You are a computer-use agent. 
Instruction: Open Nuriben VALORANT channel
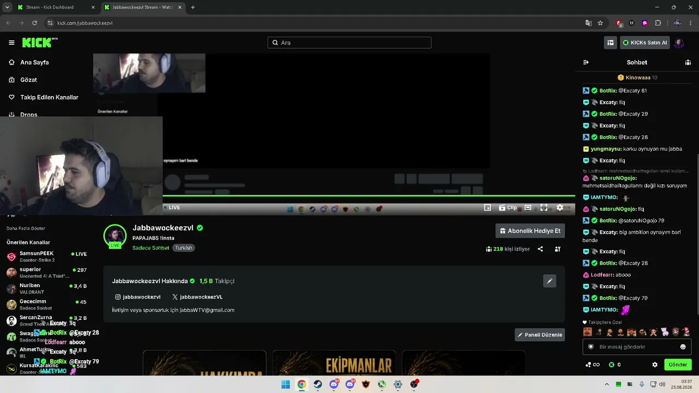pyautogui.click(x=46, y=288)
